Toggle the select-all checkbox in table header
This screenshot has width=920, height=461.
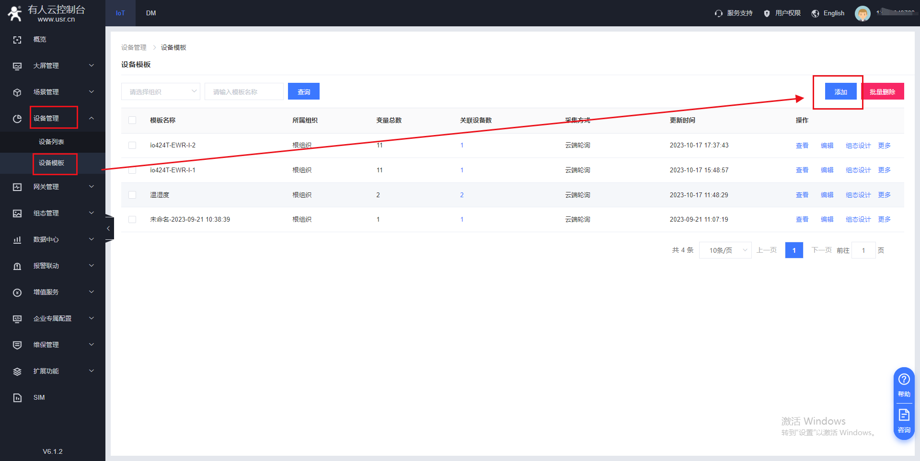tap(132, 120)
